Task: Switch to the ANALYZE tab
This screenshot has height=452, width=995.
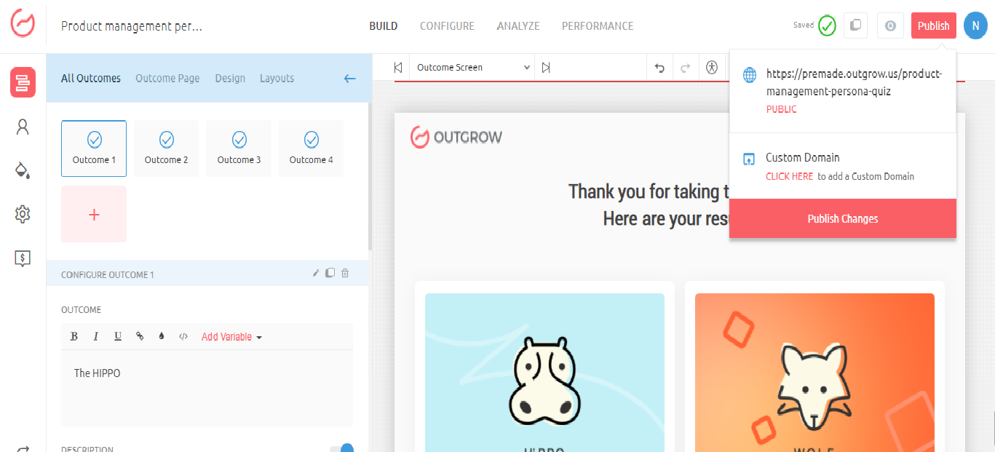Action: coord(518,25)
